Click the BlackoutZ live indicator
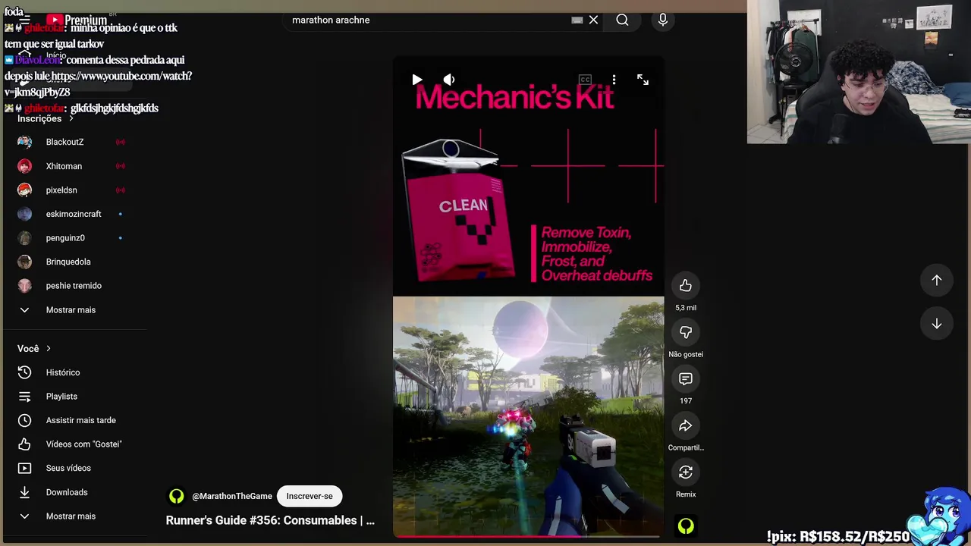 point(120,142)
